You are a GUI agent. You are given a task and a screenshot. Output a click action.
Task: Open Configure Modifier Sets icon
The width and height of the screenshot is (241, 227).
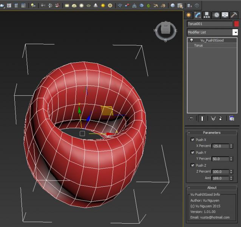231,118
